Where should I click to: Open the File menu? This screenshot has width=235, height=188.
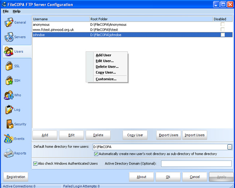[x=6, y=11]
